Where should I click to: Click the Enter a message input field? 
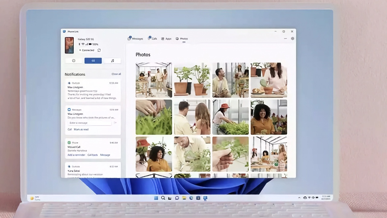coord(89,123)
